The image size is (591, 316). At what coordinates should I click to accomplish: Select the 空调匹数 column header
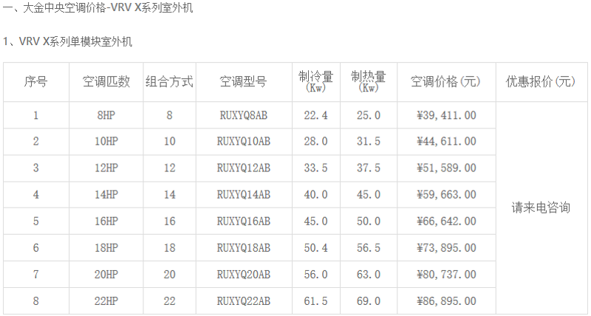106,81
